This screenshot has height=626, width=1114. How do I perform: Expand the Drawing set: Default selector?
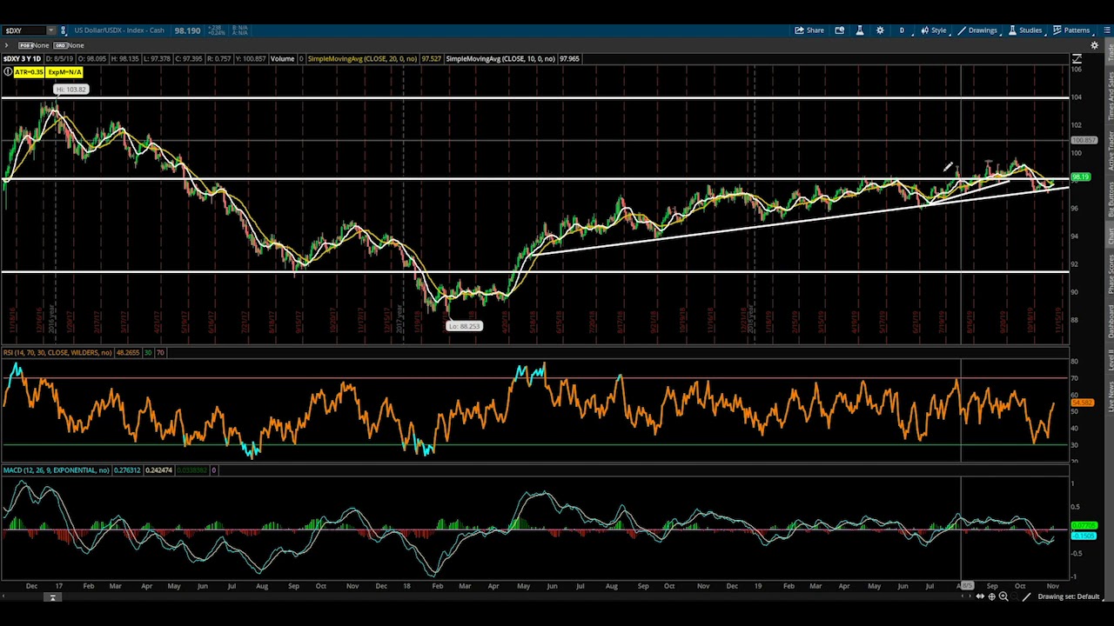click(x=1069, y=596)
